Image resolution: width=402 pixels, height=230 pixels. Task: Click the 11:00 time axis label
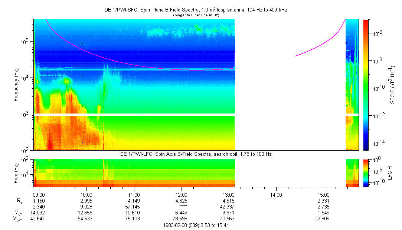tap(134, 194)
